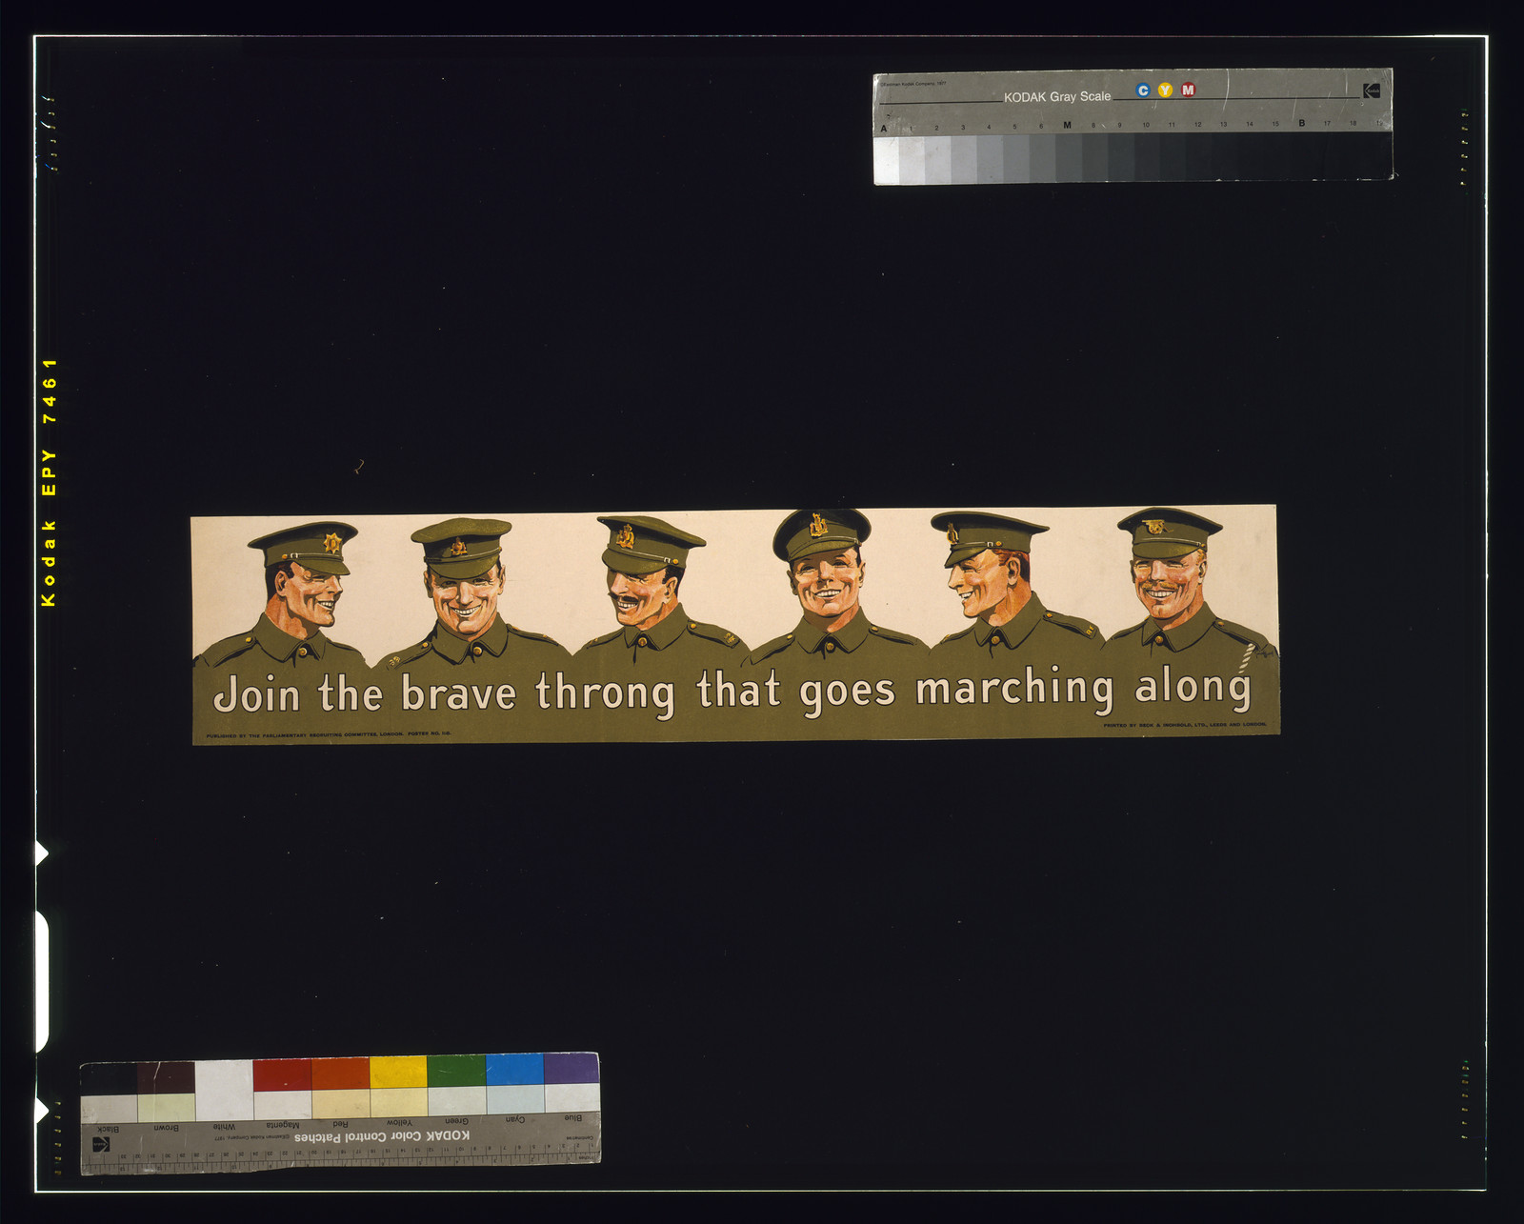
Task: Click the blue C circle on gray scale
Action: point(1143,90)
